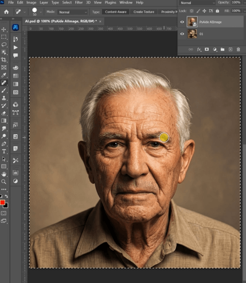Open the Actions play panel icon
This screenshot has height=283, width=246.
[x=15, y=48]
